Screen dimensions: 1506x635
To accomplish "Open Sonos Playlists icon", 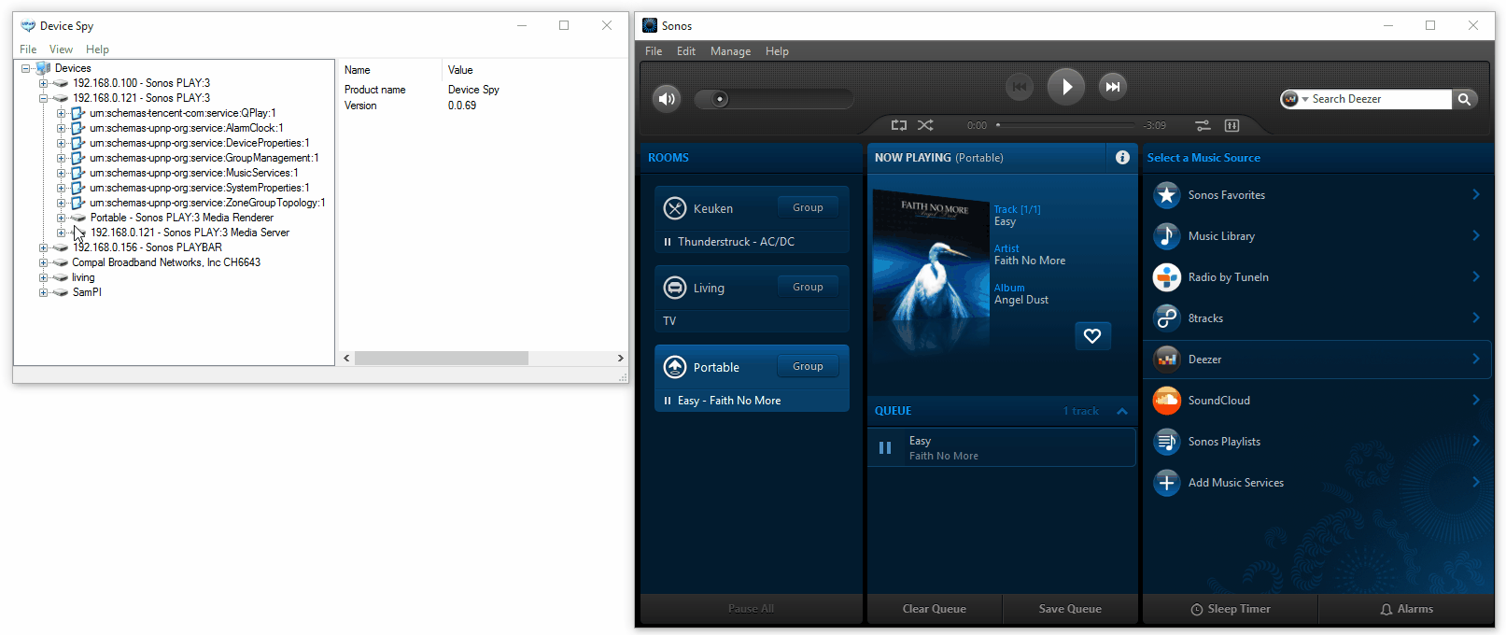I will [x=1167, y=442].
